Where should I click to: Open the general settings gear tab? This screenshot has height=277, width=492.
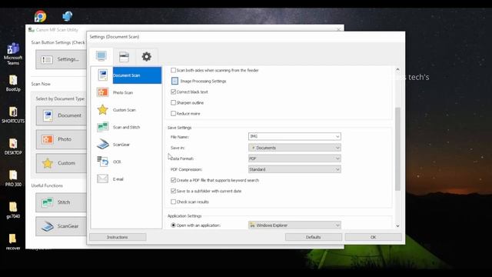(x=146, y=57)
